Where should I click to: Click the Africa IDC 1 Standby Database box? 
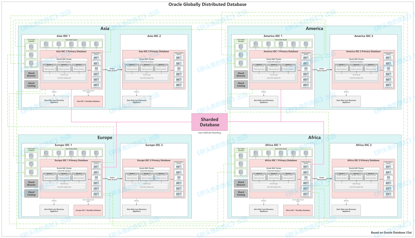pyautogui.click(x=298, y=210)
